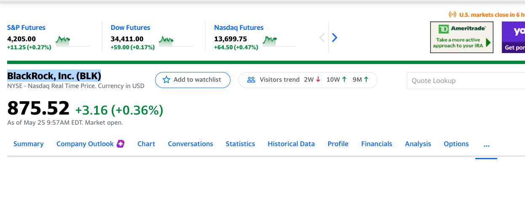The width and height of the screenshot is (525, 222).
Task: Click the Dow change +59.00 (+0.17%)
Action: 133,47
